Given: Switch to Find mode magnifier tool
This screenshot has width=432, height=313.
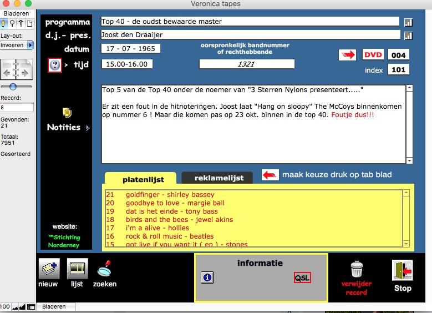Looking at the screenshot, I should coord(12,24).
